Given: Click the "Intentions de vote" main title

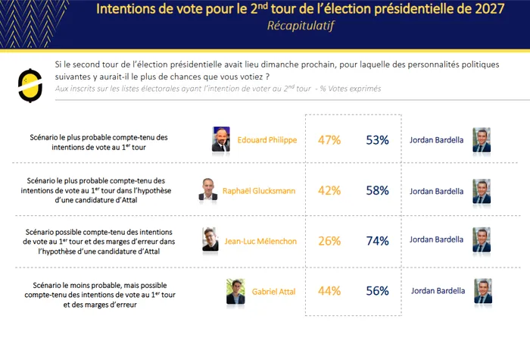Looking at the screenshot, I should click(x=301, y=10).
